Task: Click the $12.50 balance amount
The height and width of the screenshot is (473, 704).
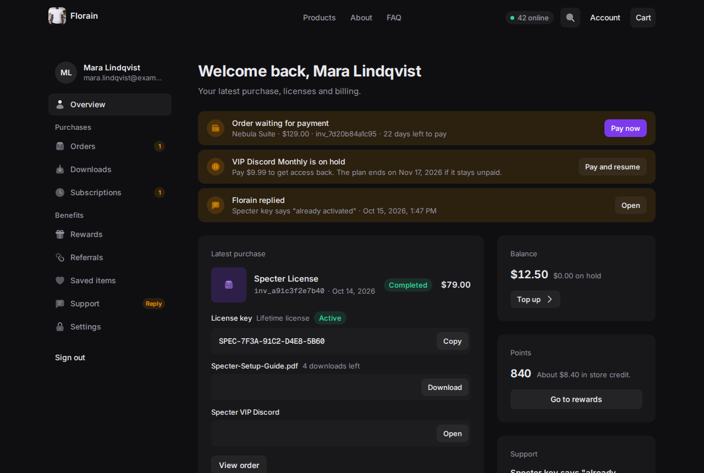Action: tap(529, 274)
